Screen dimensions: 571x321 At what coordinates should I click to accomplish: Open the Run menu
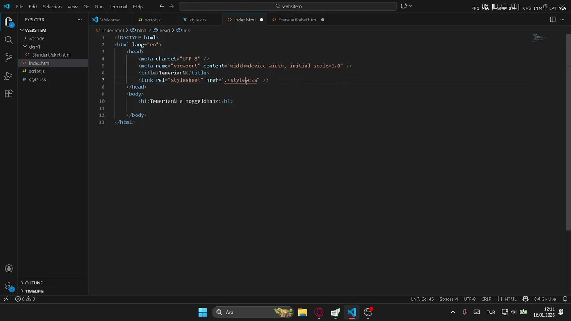(x=99, y=7)
